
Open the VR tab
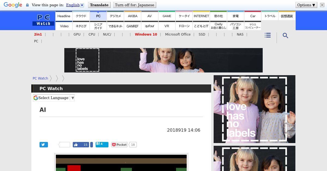coord(167,26)
